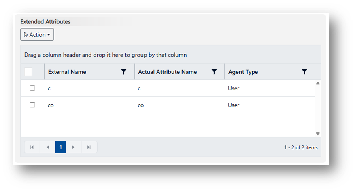The height and width of the screenshot is (191, 355).
Task: Open filter for External Name column
Action: tap(124, 72)
